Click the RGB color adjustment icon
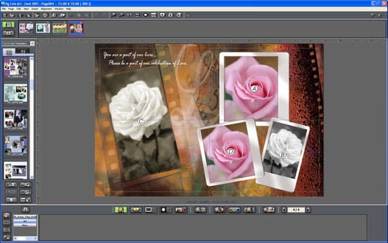 click(x=234, y=210)
